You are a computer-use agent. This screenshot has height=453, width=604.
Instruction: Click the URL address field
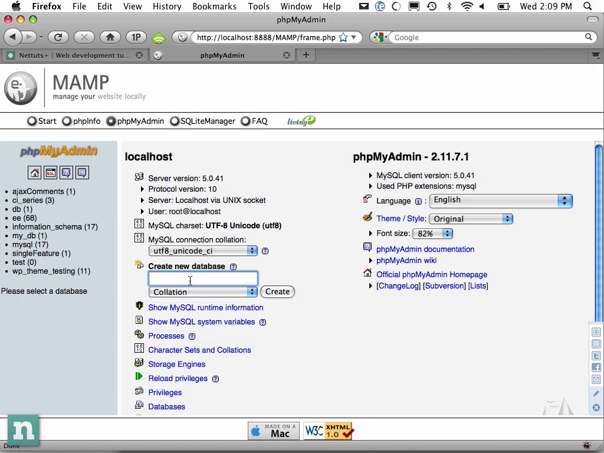tap(266, 37)
